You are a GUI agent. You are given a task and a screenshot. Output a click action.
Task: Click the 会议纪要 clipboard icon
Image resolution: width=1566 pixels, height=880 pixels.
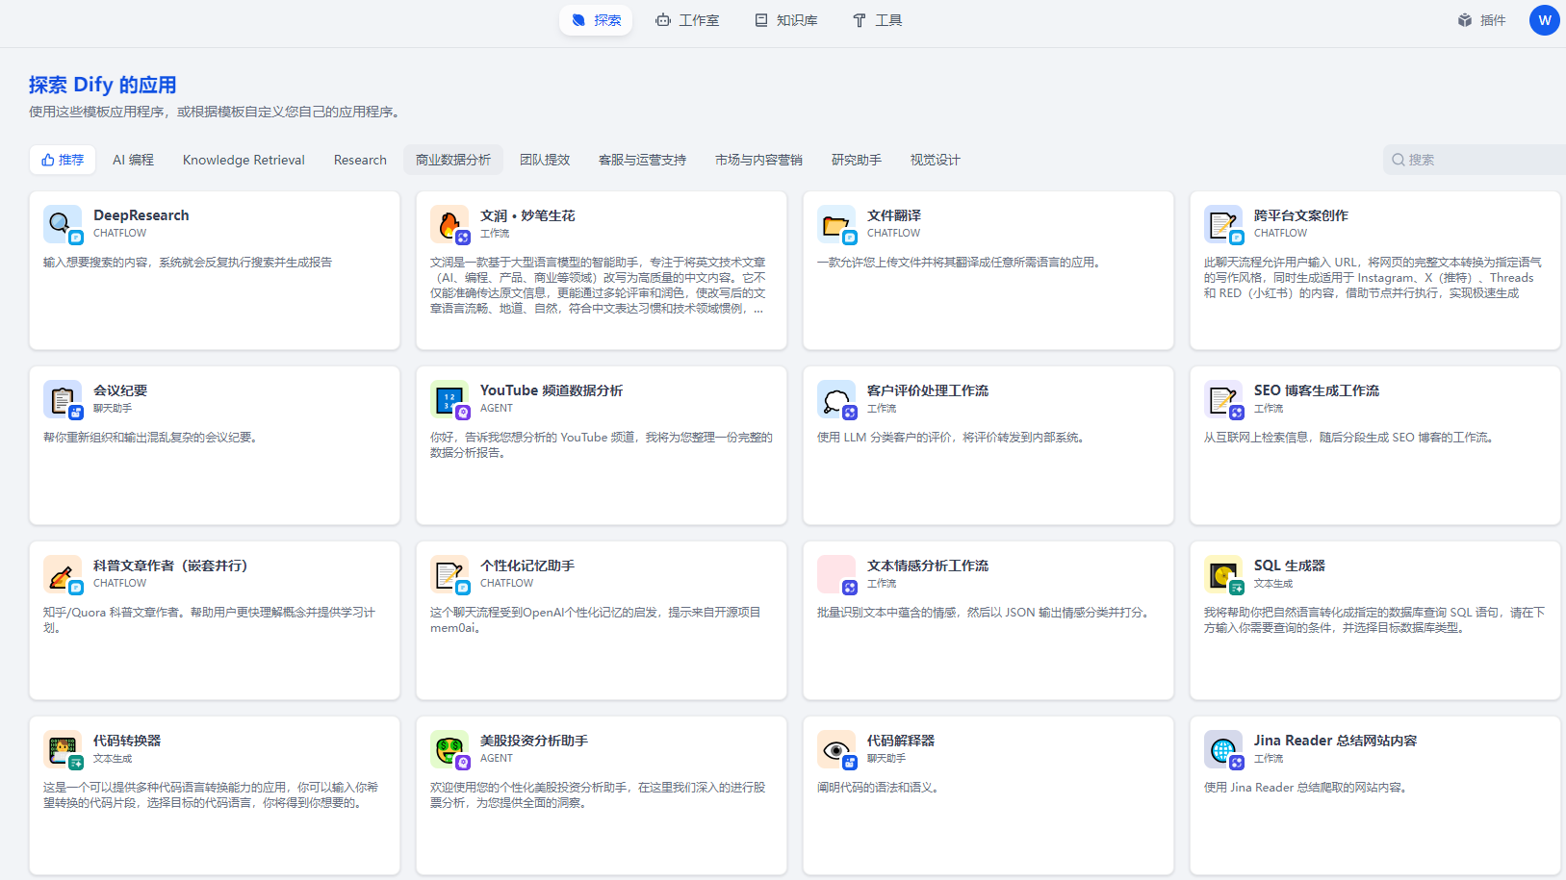click(63, 399)
